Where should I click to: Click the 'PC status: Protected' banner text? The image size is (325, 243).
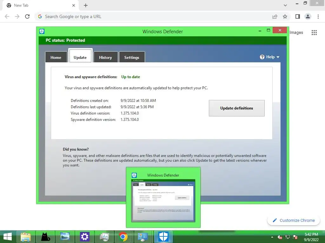pyautogui.click(x=65, y=40)
